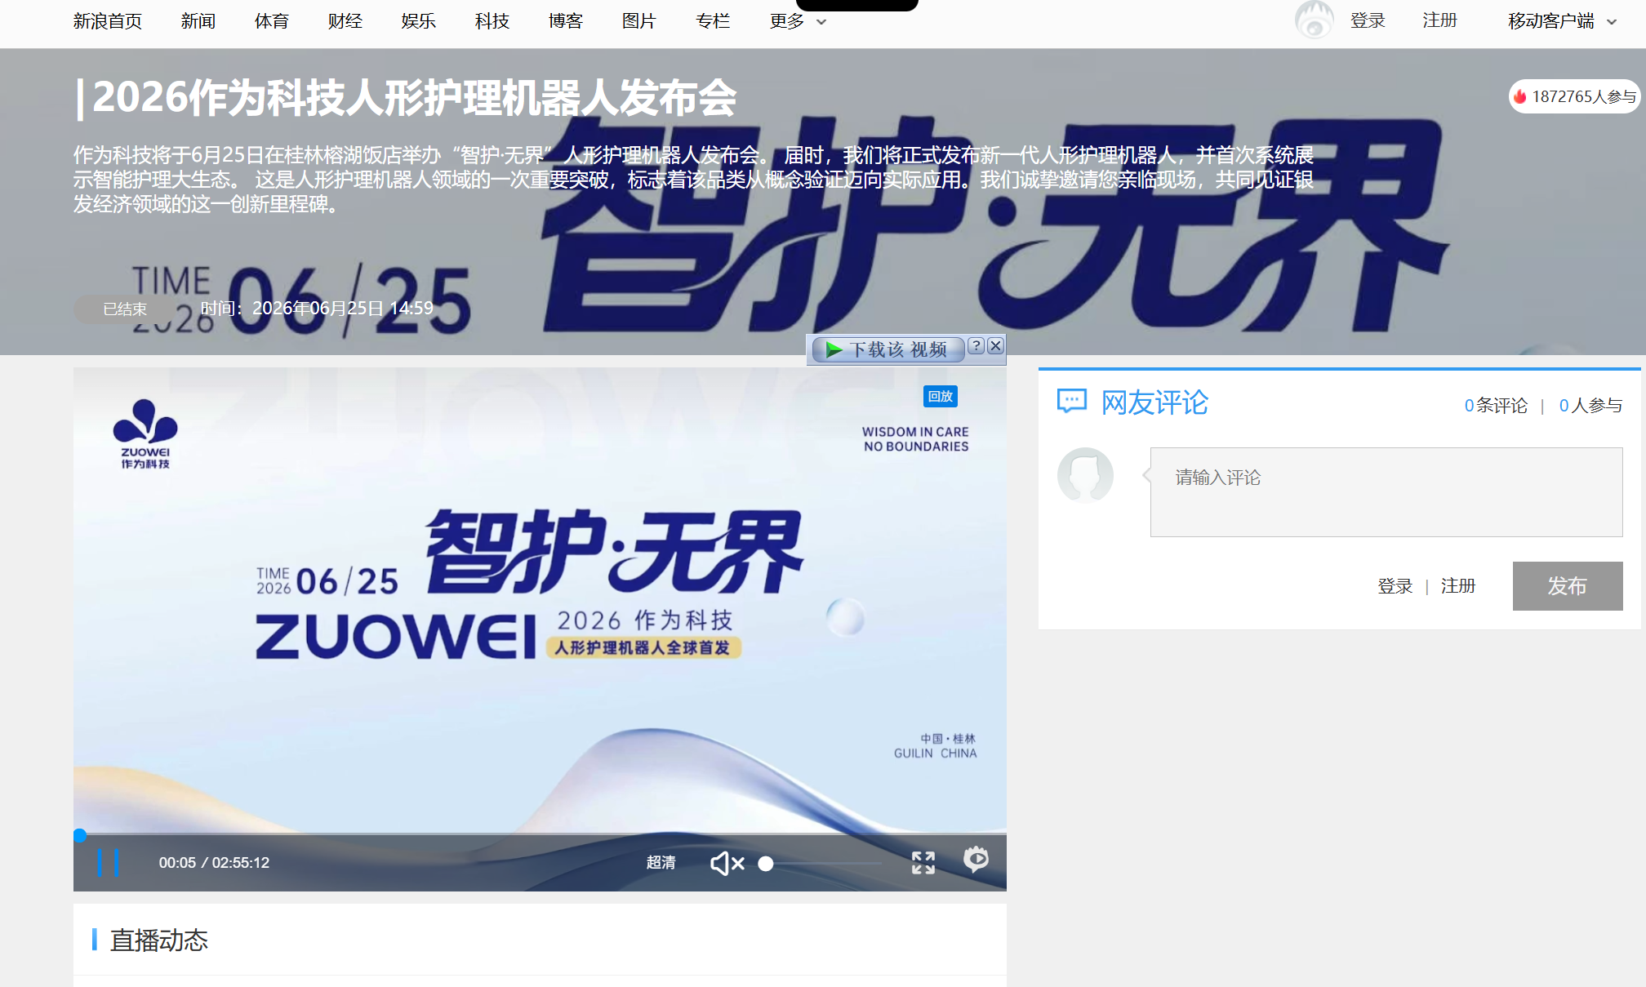Click the 1872765人参与 badge
The height and width of the screenshot is (987, 1646).
pyautogui.click(x=1574, y=96)
